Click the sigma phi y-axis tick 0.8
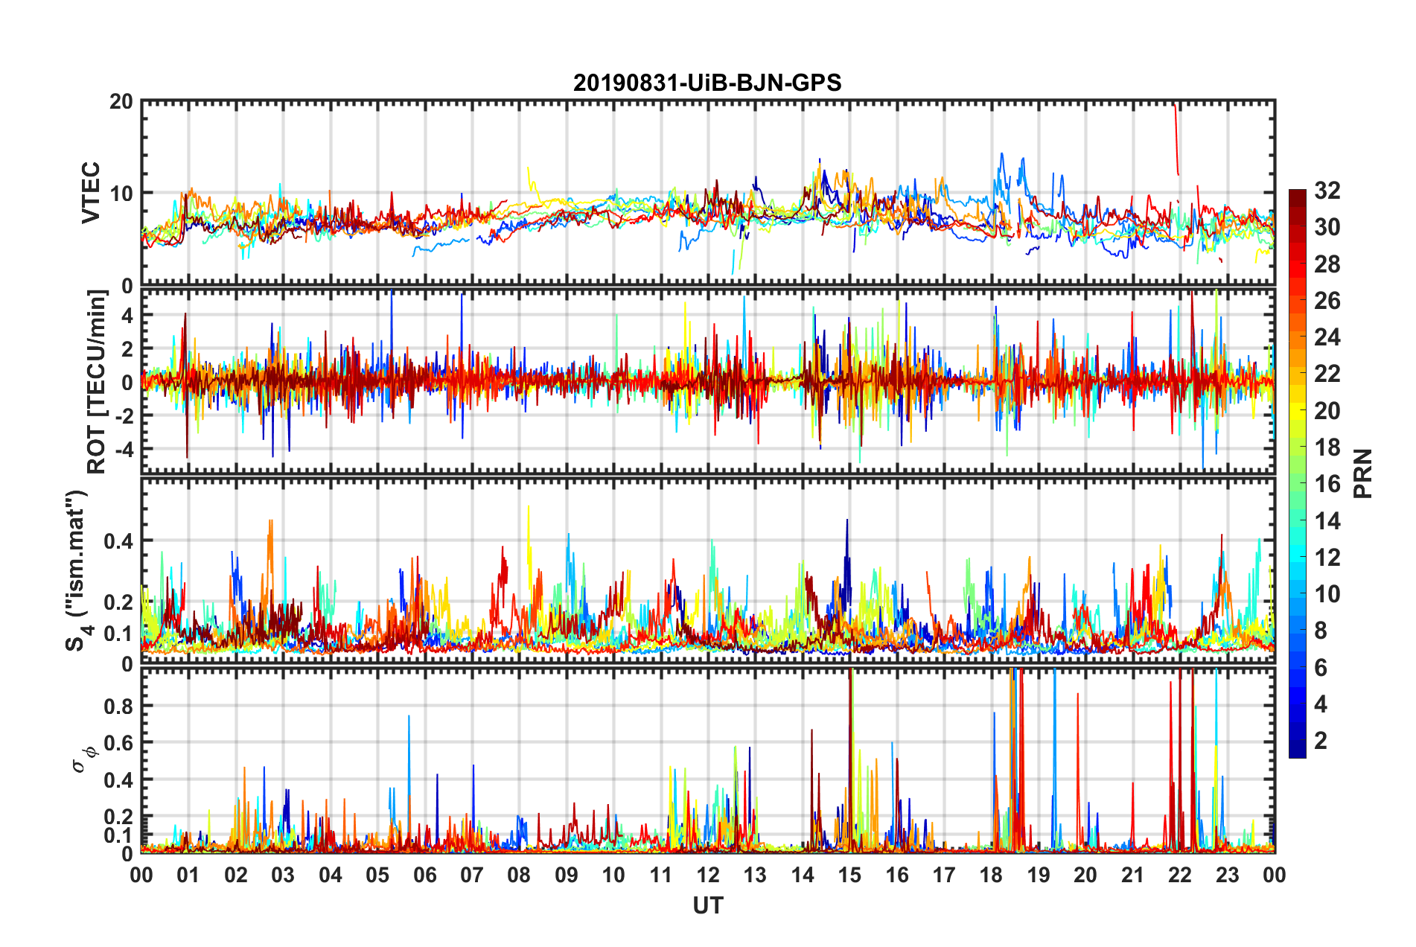1416x947 pixels. [119, 706]
